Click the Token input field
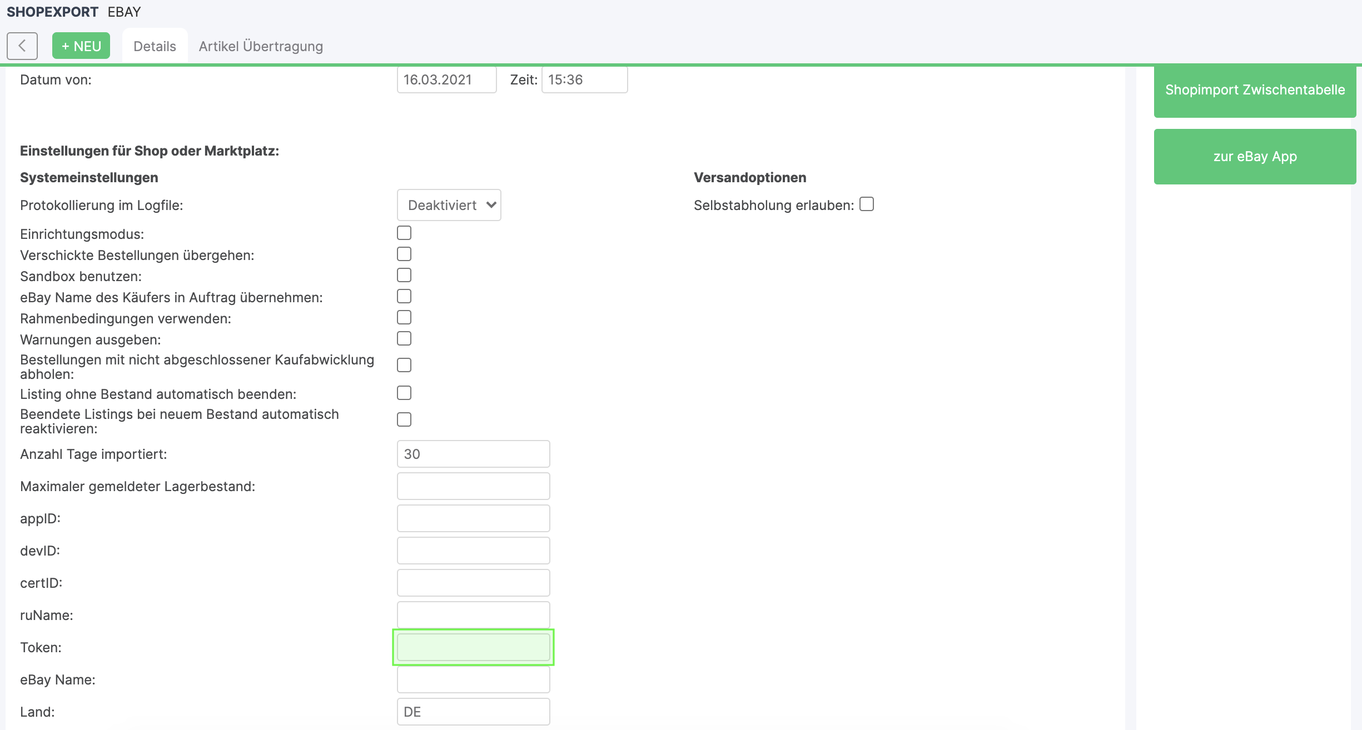 474,647
